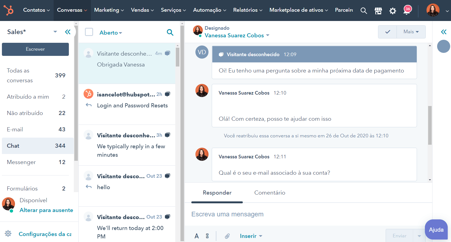Image resolution: width=451 pixels, height=242 pixels.
Task: Expand the 'Aberto' status filter dropdown
Action: click(x=111, y=33)
